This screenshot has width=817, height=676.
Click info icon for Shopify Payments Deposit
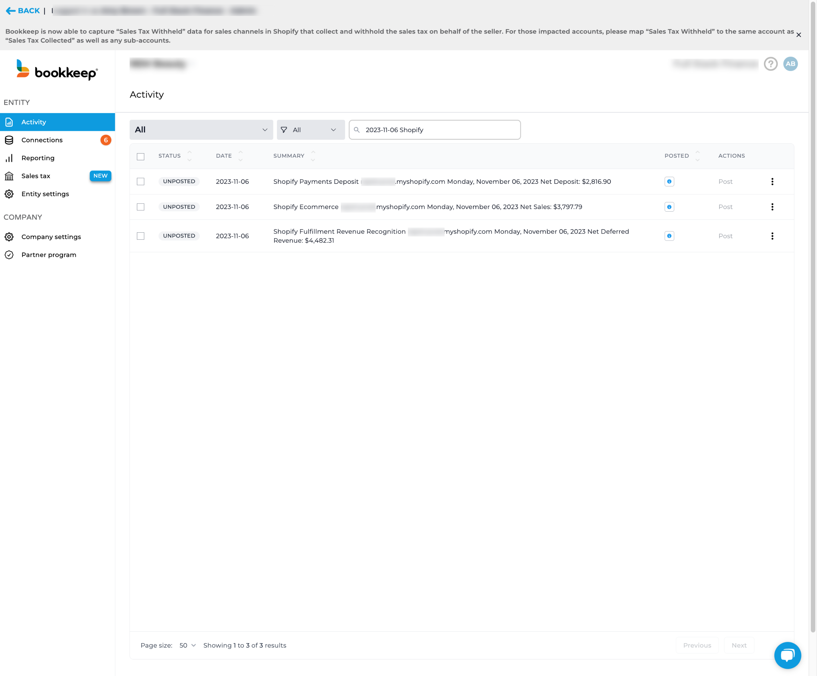coord(669,181)
